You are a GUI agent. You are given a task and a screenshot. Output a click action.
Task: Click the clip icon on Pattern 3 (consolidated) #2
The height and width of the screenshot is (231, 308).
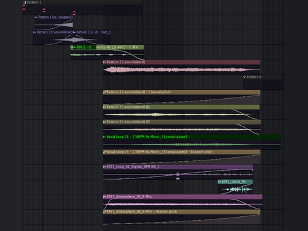pos(105,107)
